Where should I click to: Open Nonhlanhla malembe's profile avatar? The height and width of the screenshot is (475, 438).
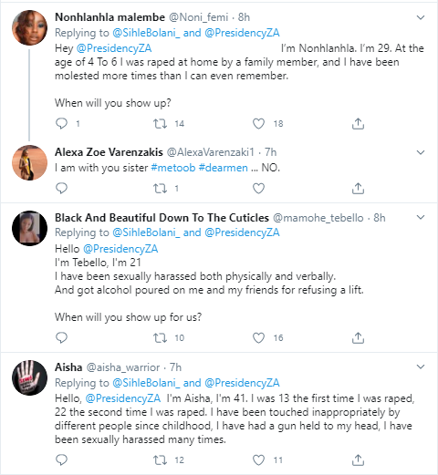tap(29, 27)
